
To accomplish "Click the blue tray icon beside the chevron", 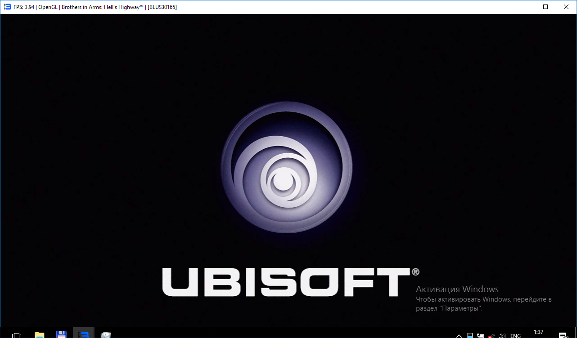I will pos(470,335).
